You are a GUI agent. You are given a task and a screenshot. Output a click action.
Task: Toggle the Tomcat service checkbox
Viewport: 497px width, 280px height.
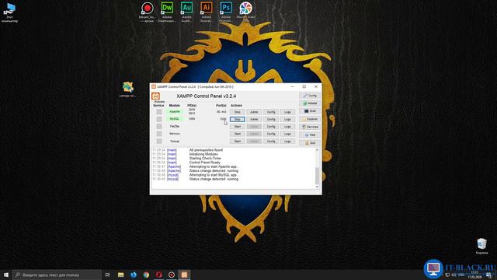point(159,141)
